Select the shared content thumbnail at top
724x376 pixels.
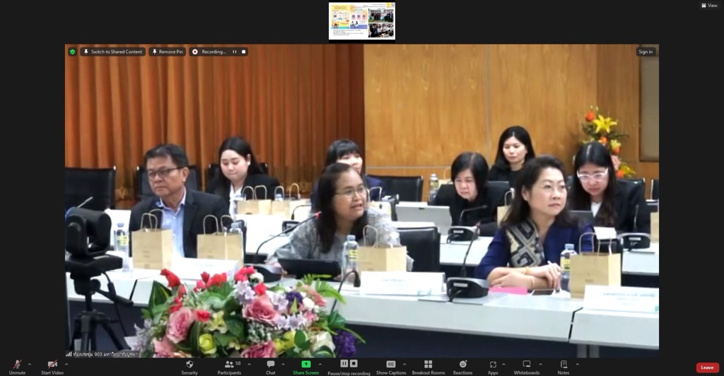click(362, 21)
